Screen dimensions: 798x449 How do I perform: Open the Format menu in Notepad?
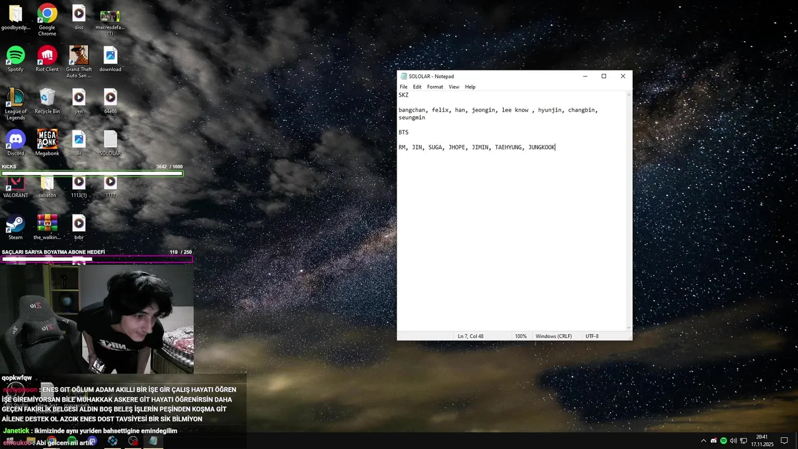[x=435, y=87]
